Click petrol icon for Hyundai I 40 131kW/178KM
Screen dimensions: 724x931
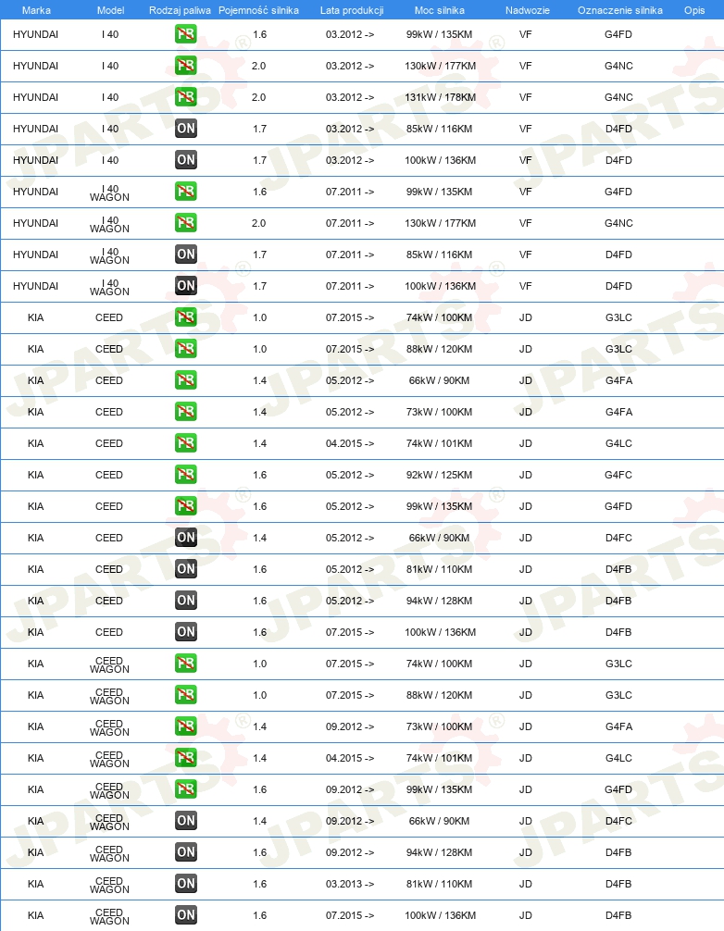(x=186, y=97)
